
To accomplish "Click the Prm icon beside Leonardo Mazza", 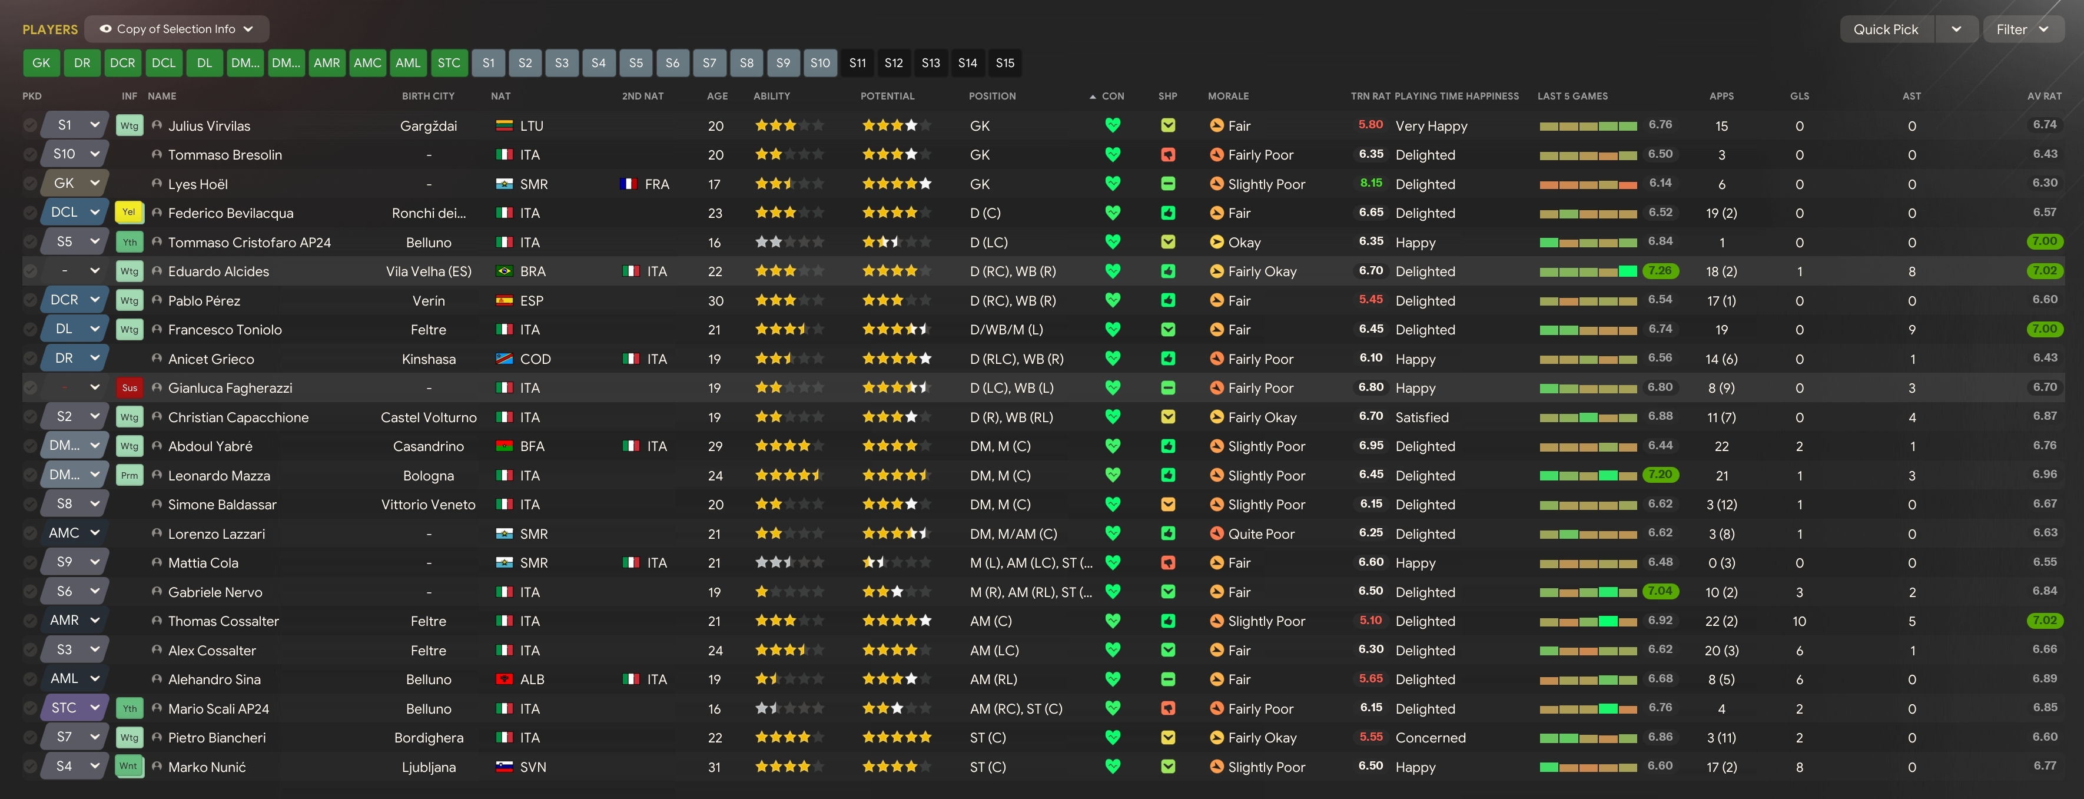I will [x=130, y=475].
